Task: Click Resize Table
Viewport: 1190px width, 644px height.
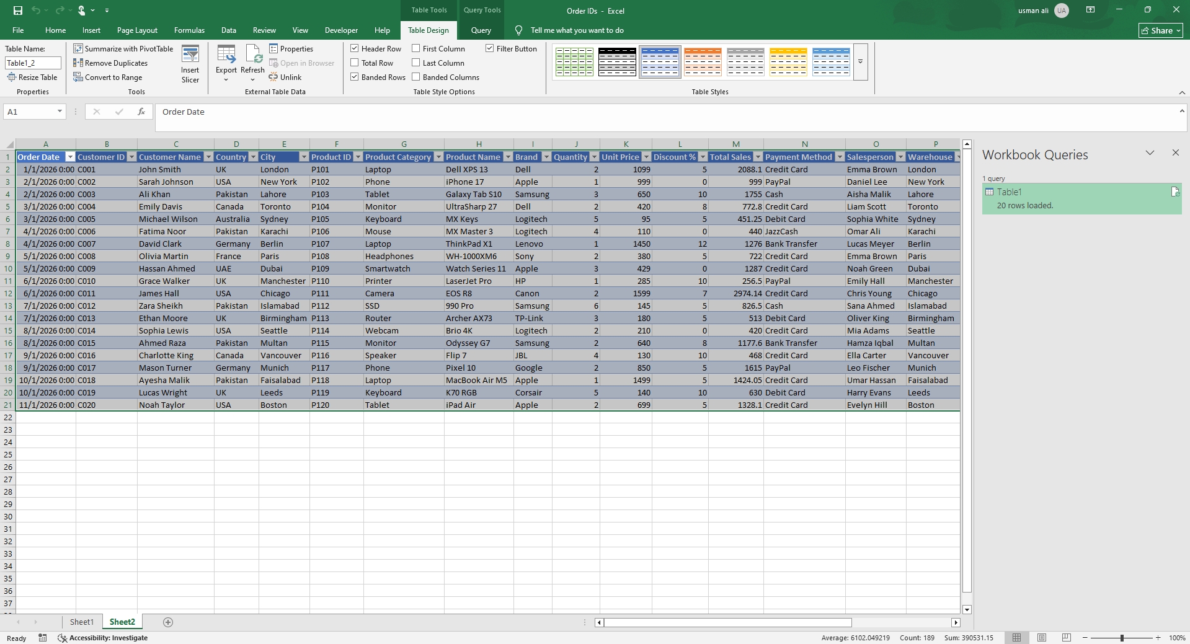Action: (32, 77)
